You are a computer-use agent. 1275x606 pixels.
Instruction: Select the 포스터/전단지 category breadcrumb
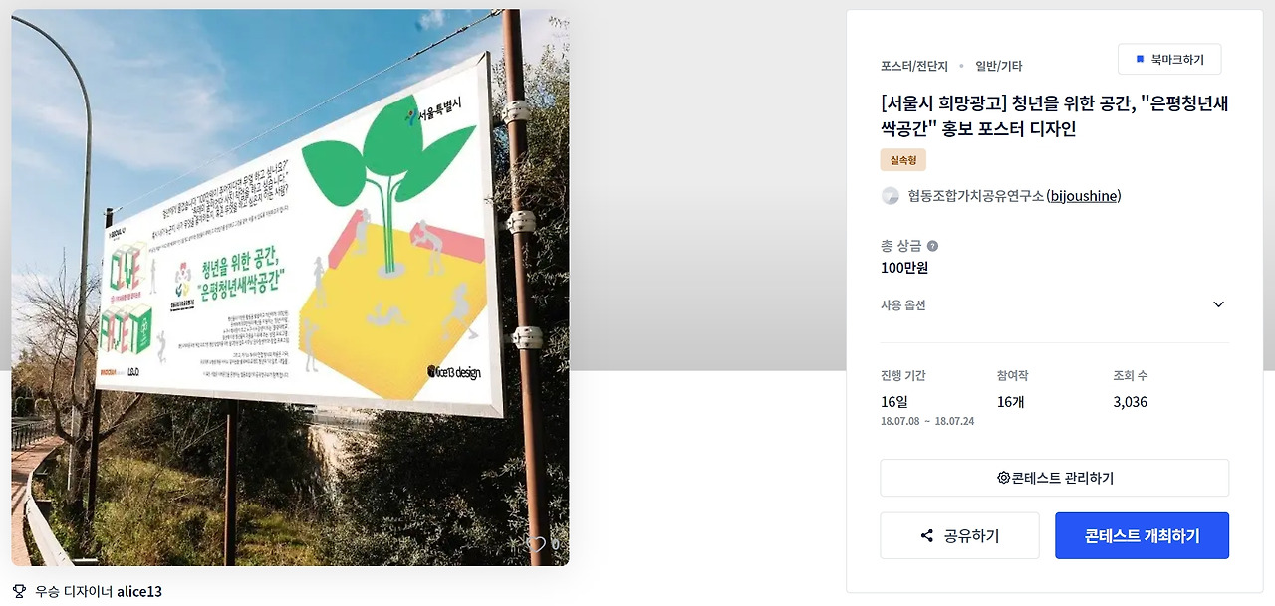tap(914, 66)
